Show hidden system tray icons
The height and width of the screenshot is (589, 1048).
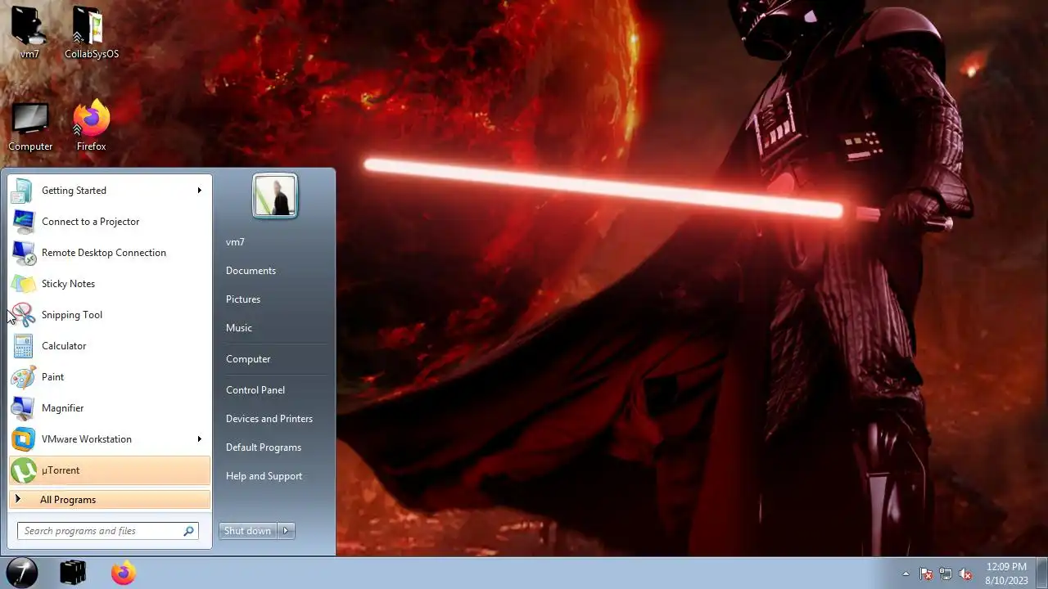(x=906, y=573)
